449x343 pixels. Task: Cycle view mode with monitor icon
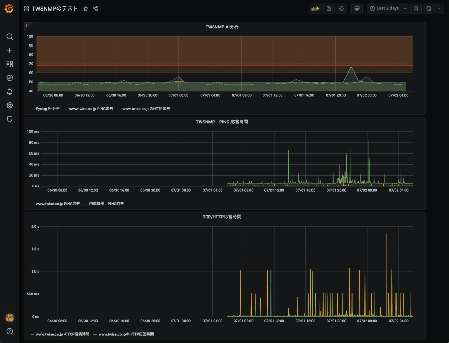[x=357, y=9]
